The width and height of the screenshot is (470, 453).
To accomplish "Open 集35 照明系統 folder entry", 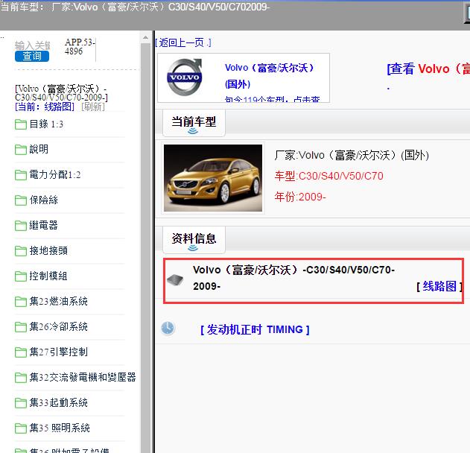I will tap(60, 428).
